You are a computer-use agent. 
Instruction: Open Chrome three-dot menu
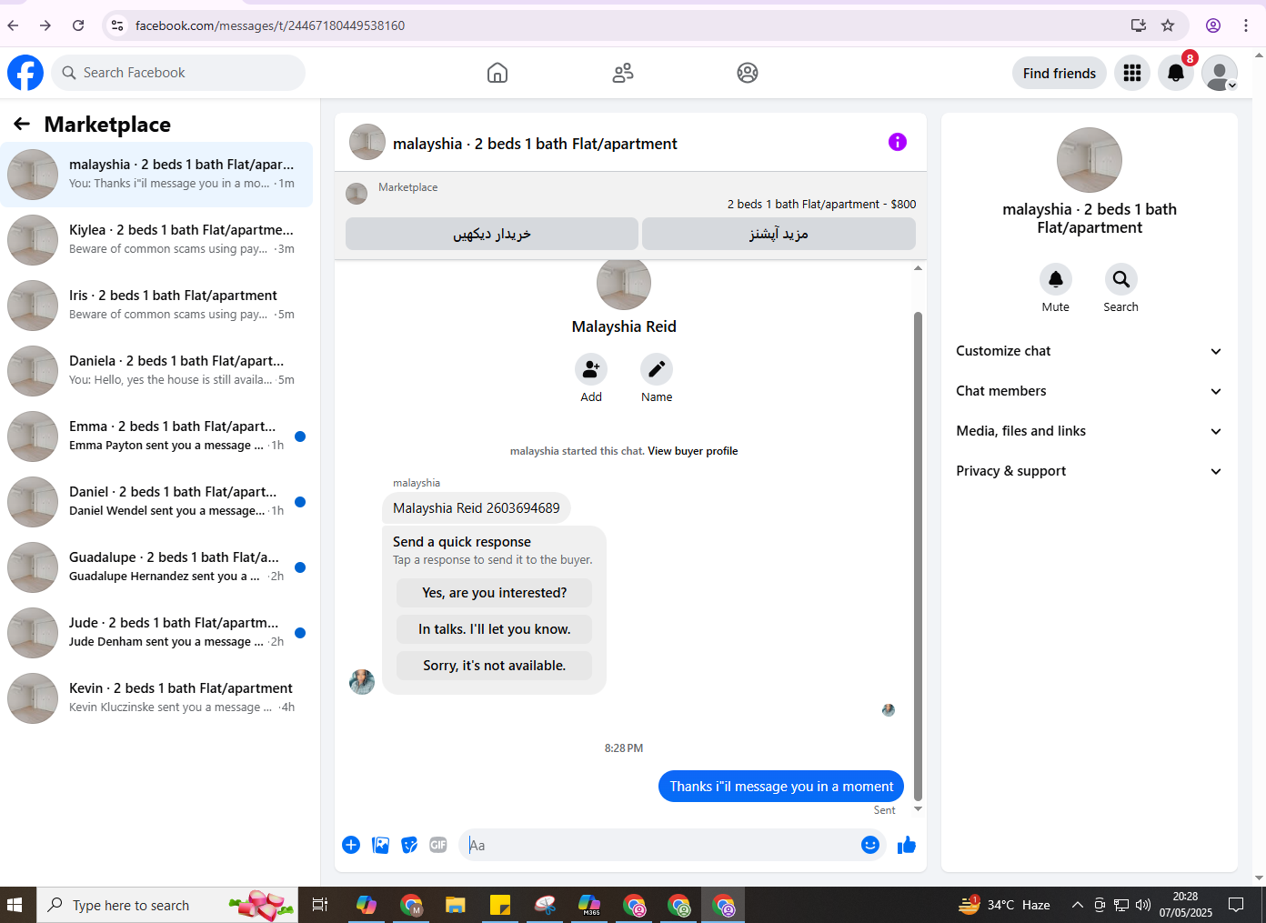tap(1246, 25)
